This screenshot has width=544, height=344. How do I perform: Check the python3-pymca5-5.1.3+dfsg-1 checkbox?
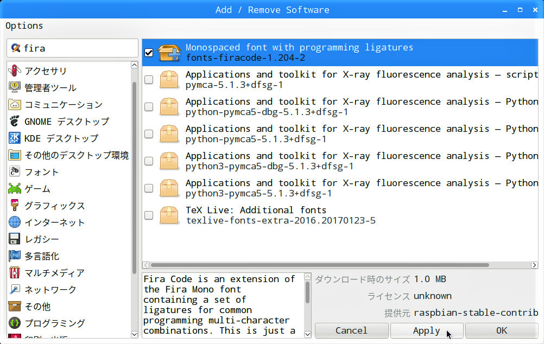pos(149,188)
